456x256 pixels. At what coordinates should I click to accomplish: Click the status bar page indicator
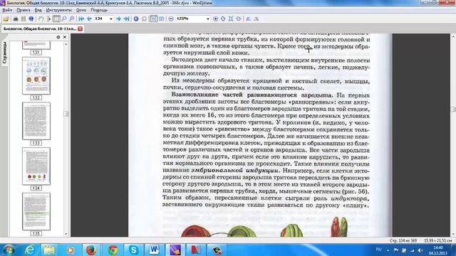click(403, 240)
